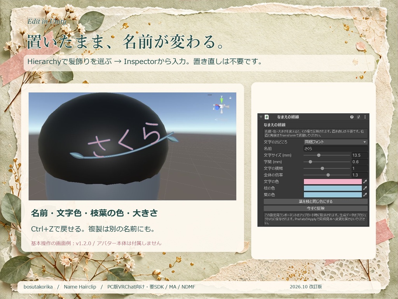Screen dimensions: 398x299
Task: Click the pink note 基本操作の画面例:v1.2.0
Action: [61, 243]
